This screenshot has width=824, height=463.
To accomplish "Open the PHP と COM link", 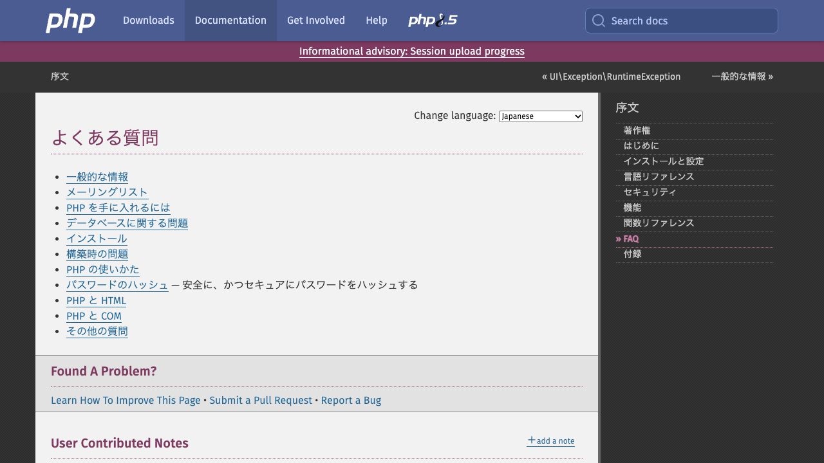I will click(94, 316).
